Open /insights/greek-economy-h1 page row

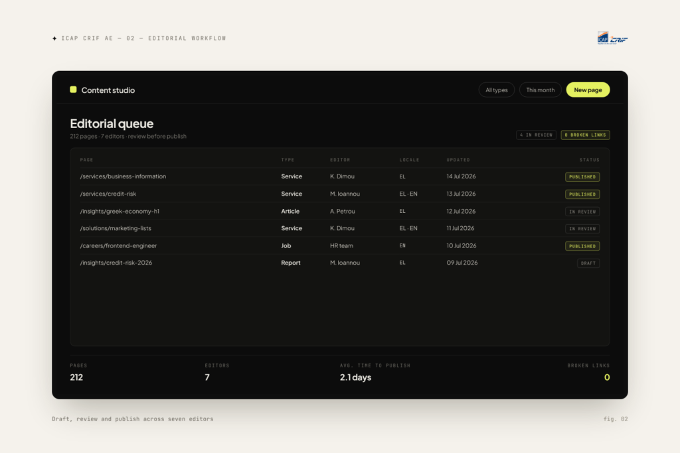[x=340, y=212]
